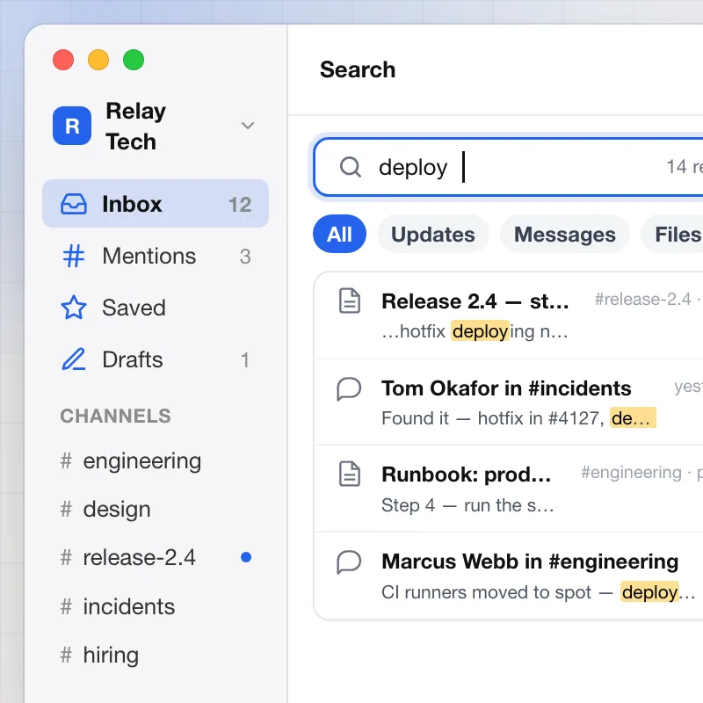Click the Inbox unread count 12
The width and height of the screenshot is (703, 703).
click(240, 205)
